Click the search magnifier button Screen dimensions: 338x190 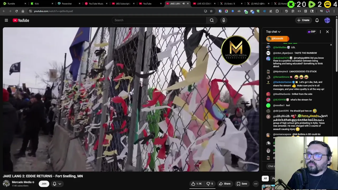[x=212, y=20]
